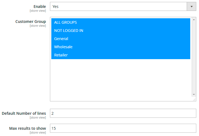The image size is (199, 136).
Task: Click the Customer Group field label
Action: click(x=31, y=22)
